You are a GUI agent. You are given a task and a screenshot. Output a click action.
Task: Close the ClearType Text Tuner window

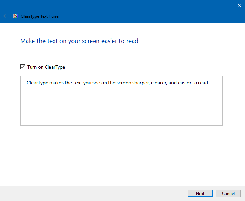pos(239,5)
